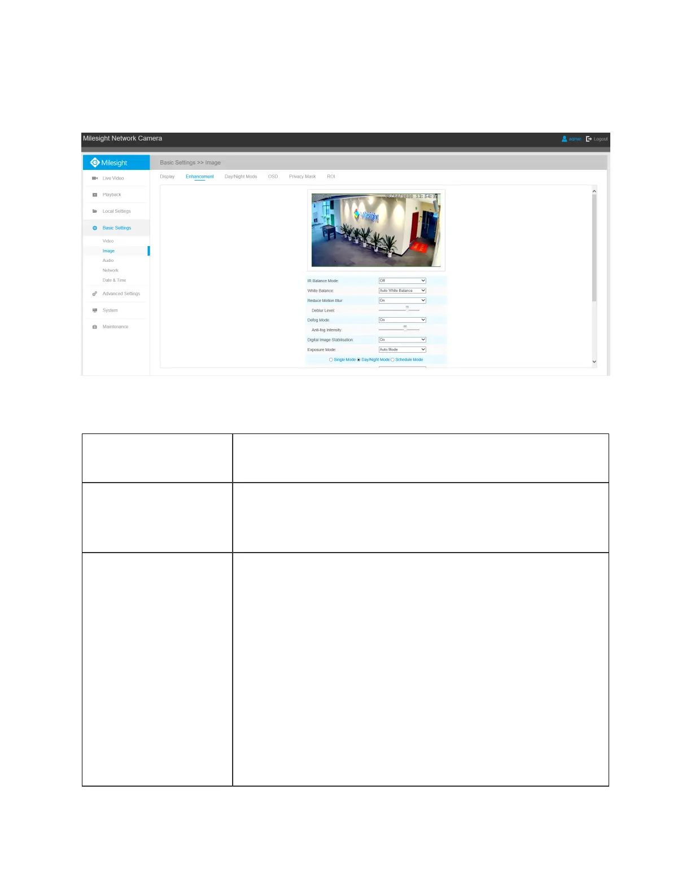Click the Logout link
This screenshot has width=691, height=894.
[597, 139]
